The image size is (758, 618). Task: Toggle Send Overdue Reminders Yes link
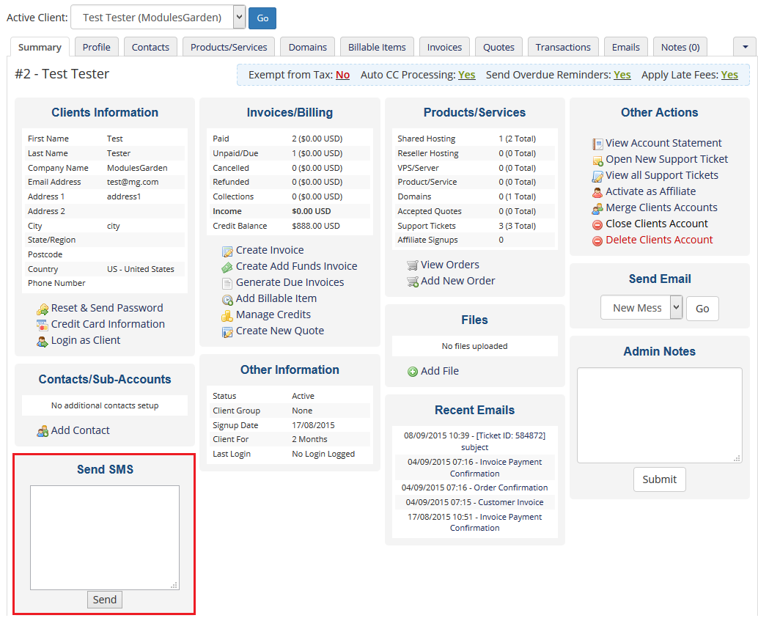622,75
